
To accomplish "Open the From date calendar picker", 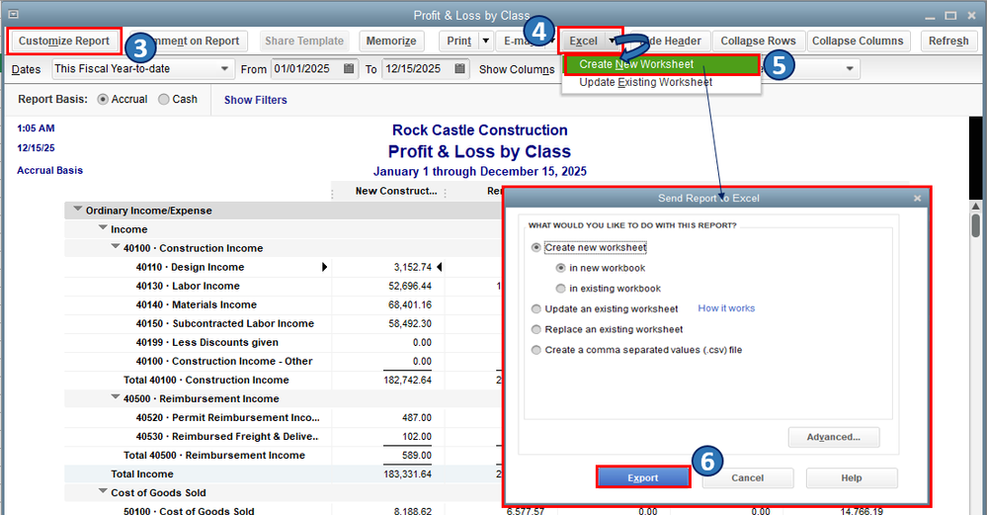I will [x=349, y=68].
